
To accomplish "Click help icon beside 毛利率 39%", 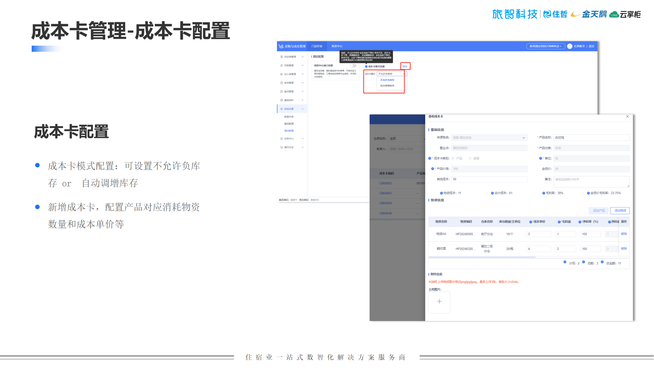I will tap(544, 193).
